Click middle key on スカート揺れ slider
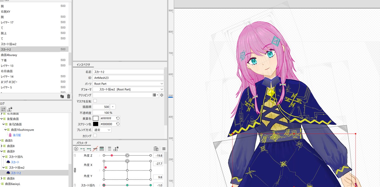Viewport: 380px width, 187px height. [127, 185]
